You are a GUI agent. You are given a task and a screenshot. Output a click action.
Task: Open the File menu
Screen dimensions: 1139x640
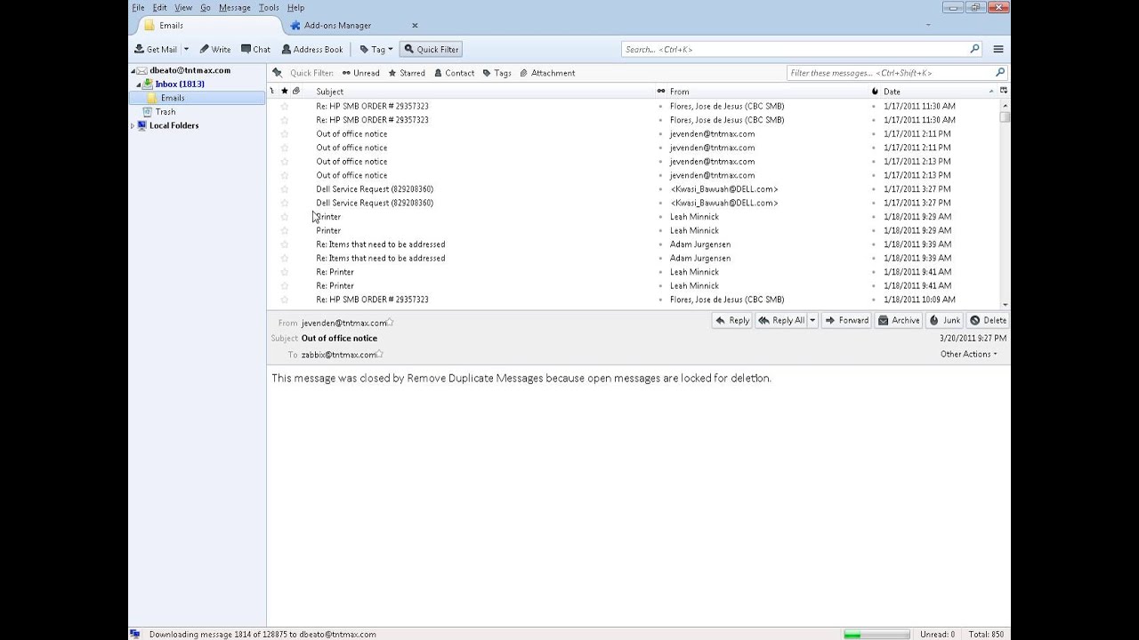click(138, 7)
